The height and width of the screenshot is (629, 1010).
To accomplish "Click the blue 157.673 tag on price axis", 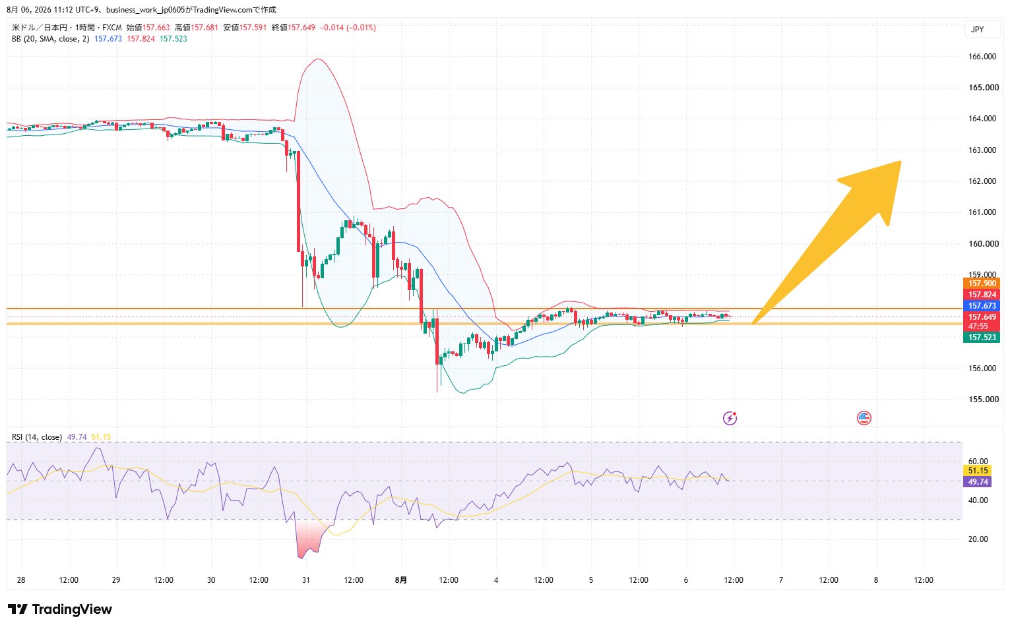I will tap(982, 306).
